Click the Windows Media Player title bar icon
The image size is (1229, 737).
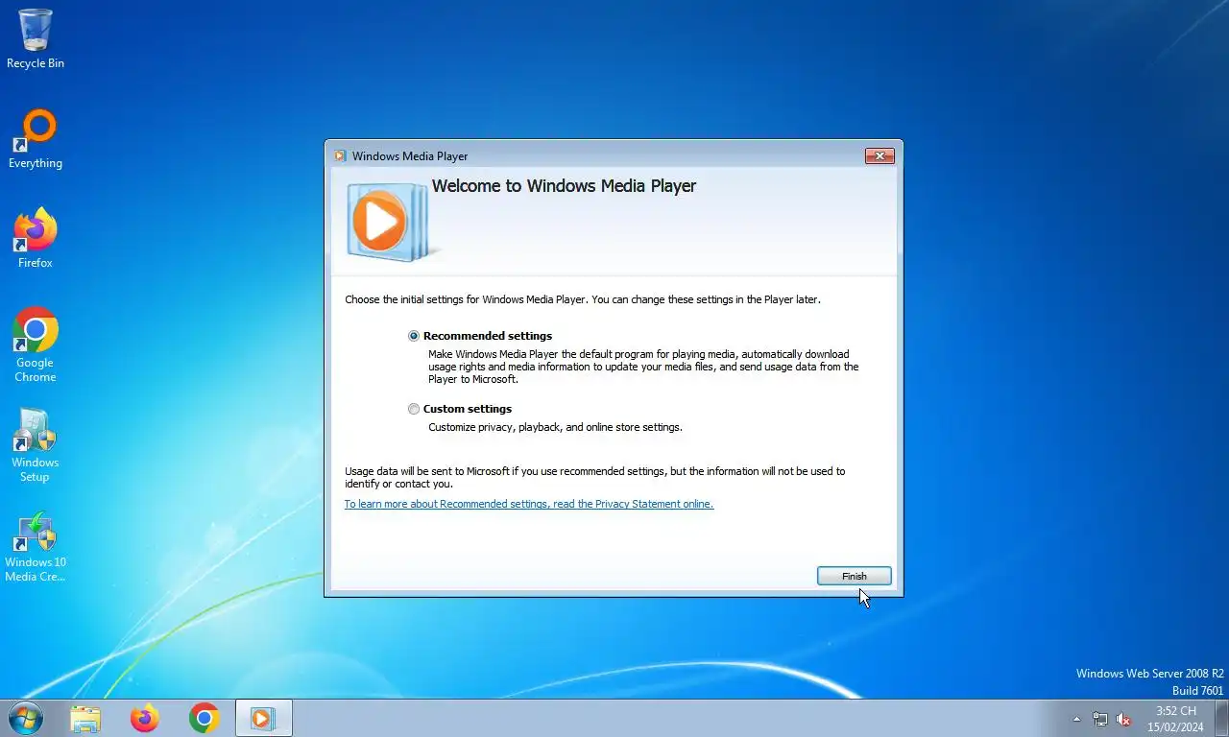coord(340,155)
